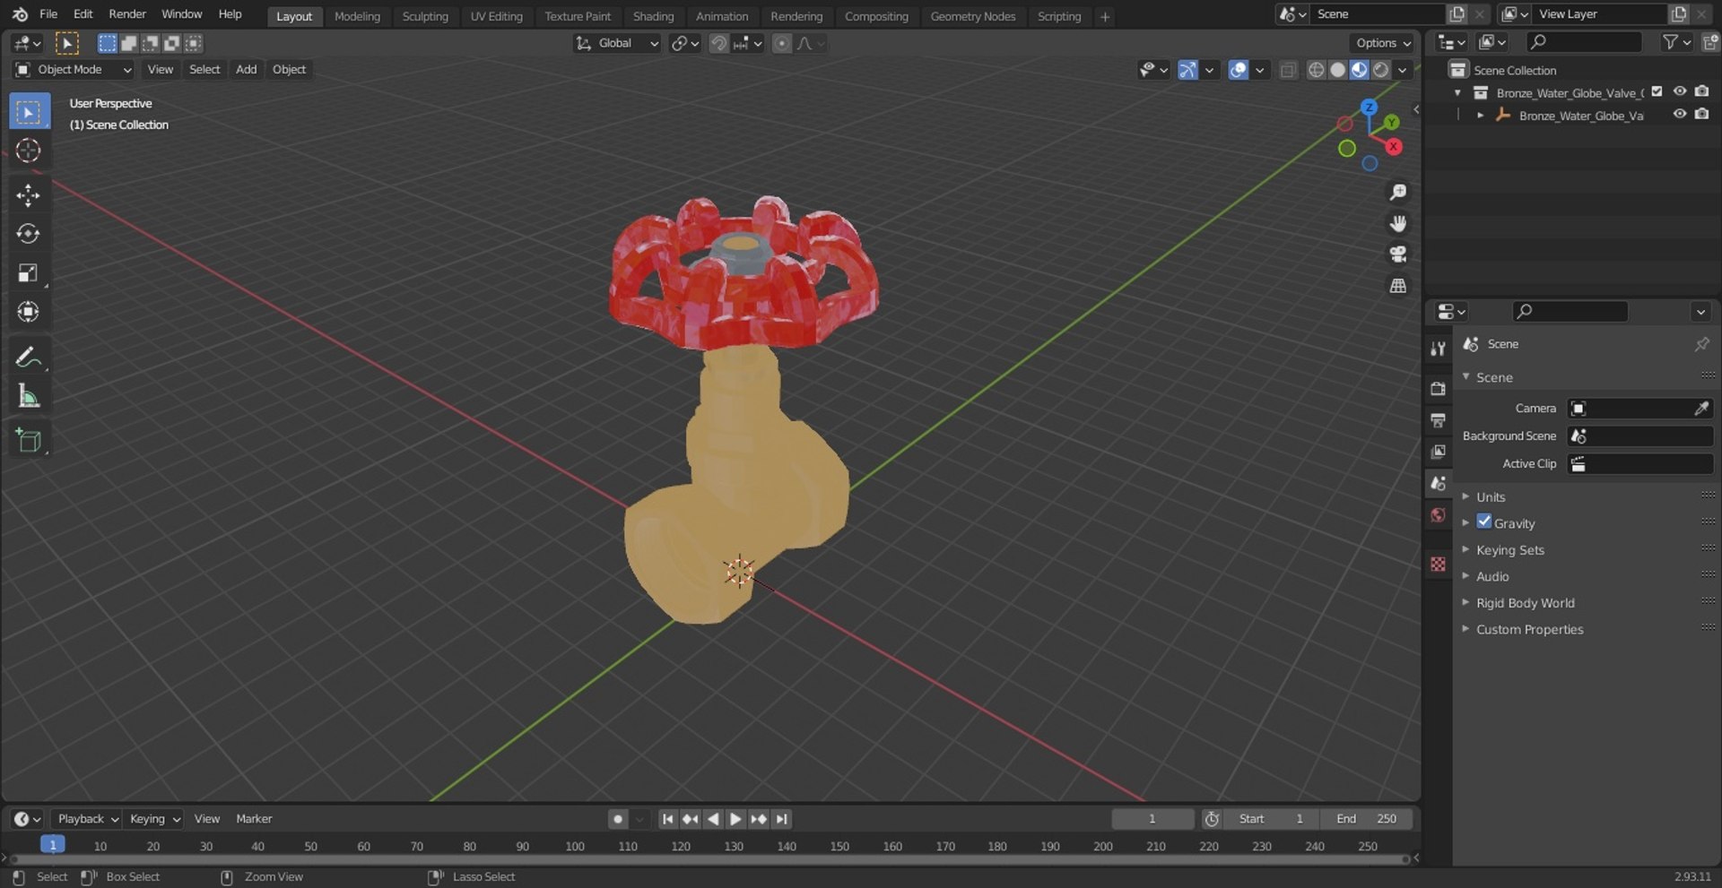
Task: Toggle snapping magnet
Action: (x=718, y=43)
